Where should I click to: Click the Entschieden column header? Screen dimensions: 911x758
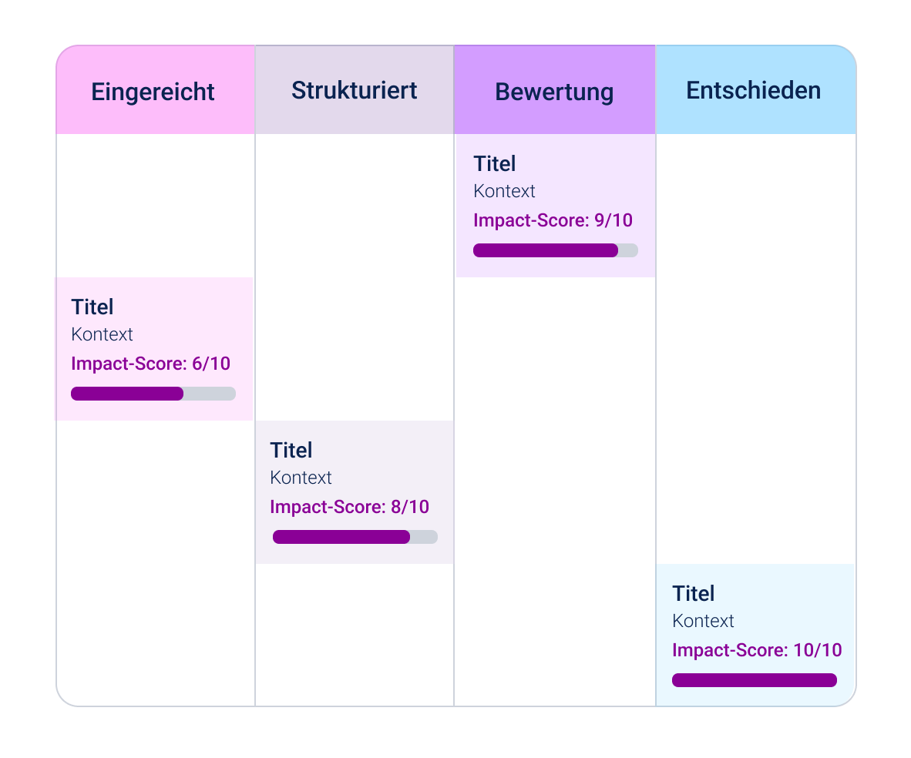tap(755, 90)
